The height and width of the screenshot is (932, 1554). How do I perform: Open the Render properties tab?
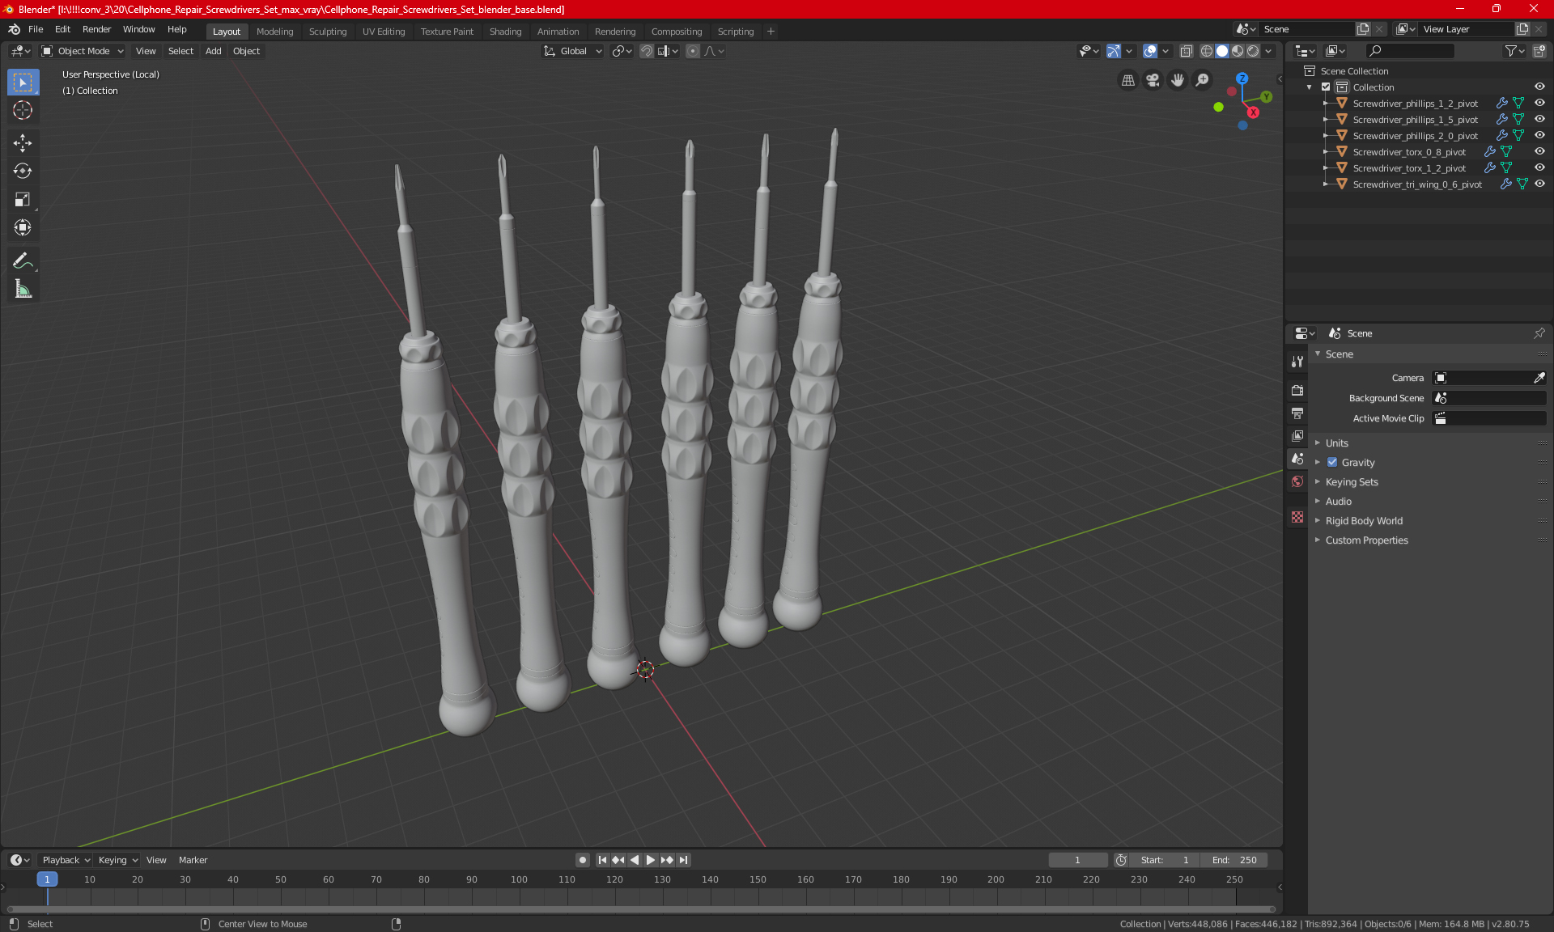pyautogui.click(x=1297, y=390)
